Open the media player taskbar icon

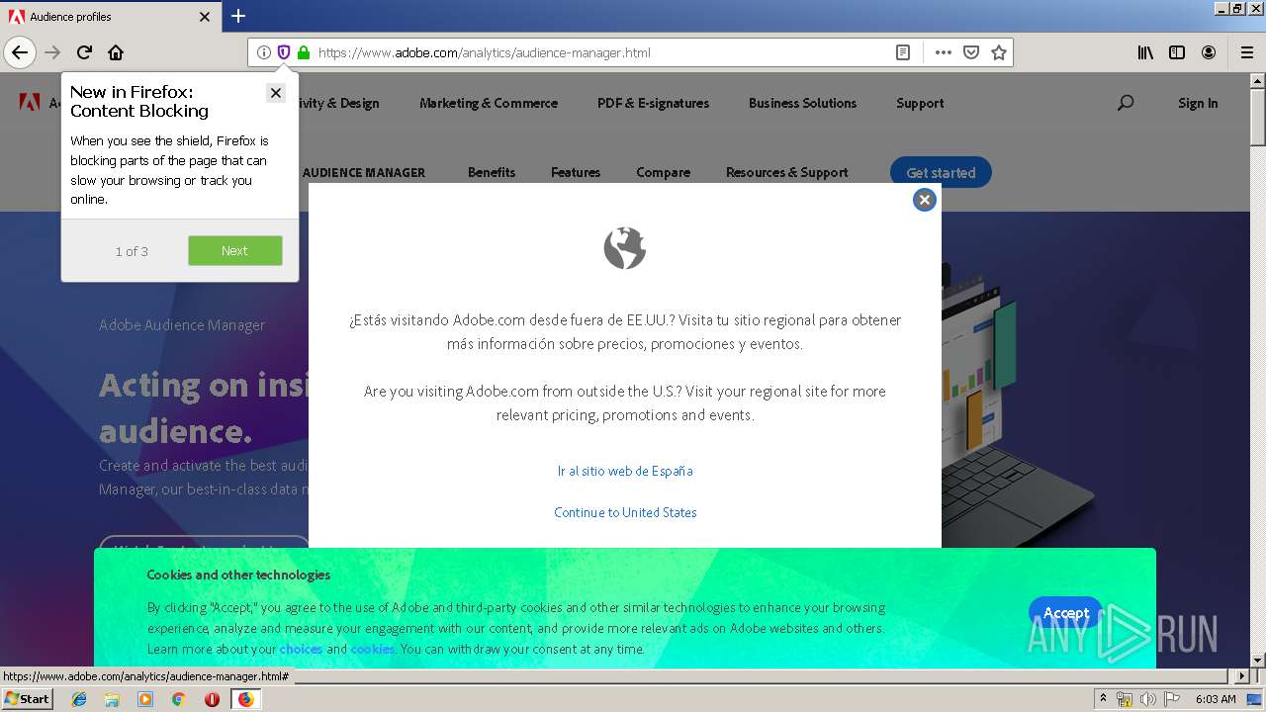pos(145,699)
